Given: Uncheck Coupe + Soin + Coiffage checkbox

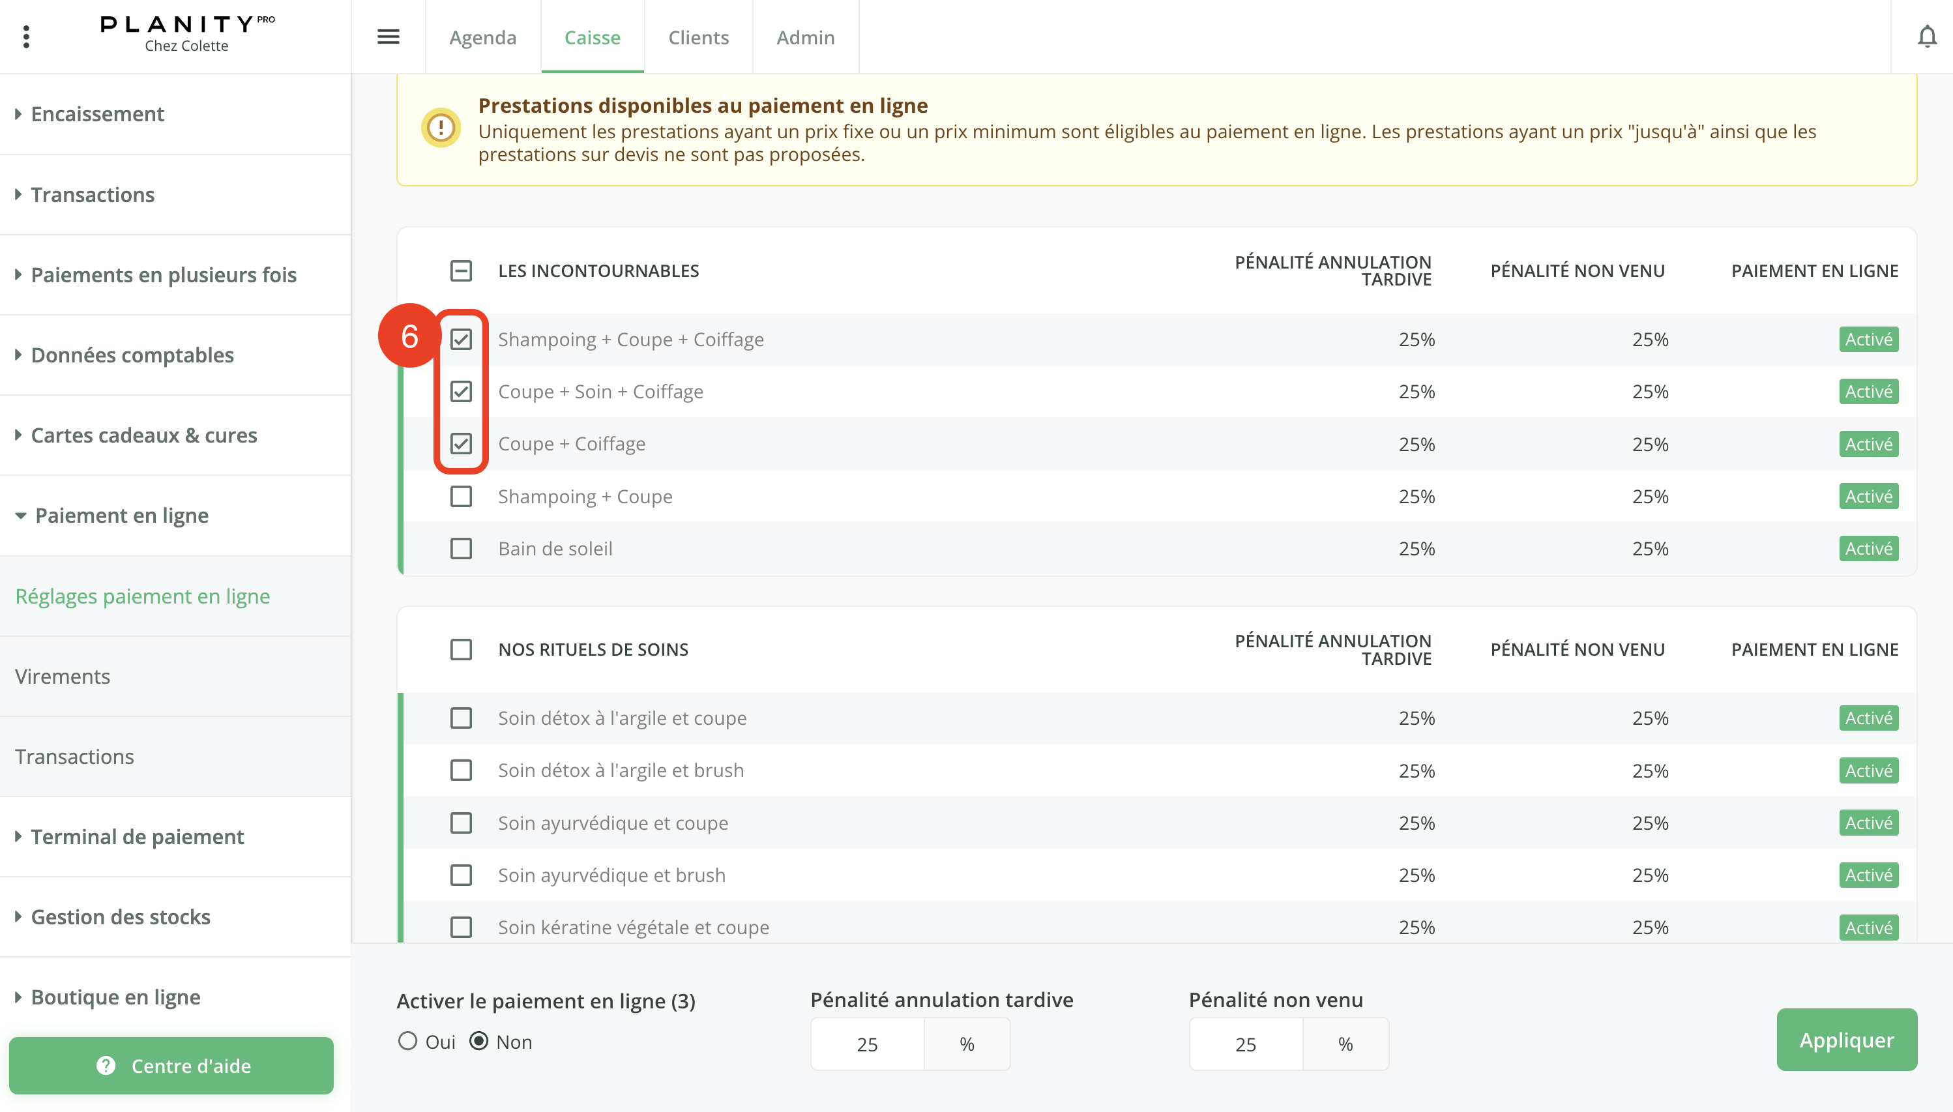Looking at the screenshot, I should pos(461,392).
